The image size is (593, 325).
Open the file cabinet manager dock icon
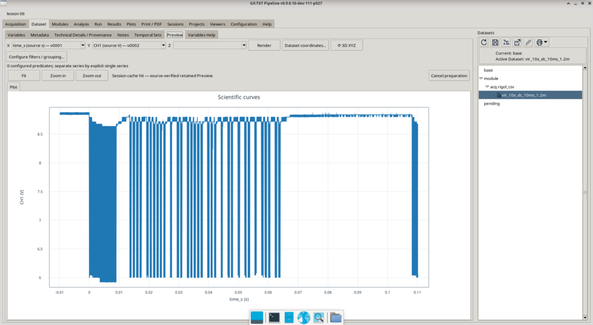pyautogui.click(x=289, y=317)
